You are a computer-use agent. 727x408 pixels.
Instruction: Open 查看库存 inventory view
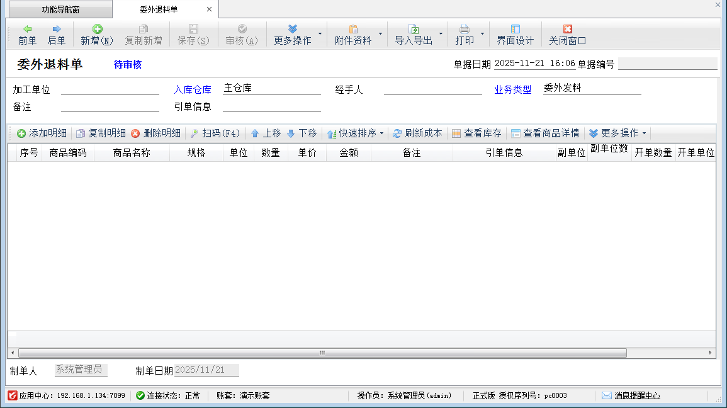tap(476, 133)
